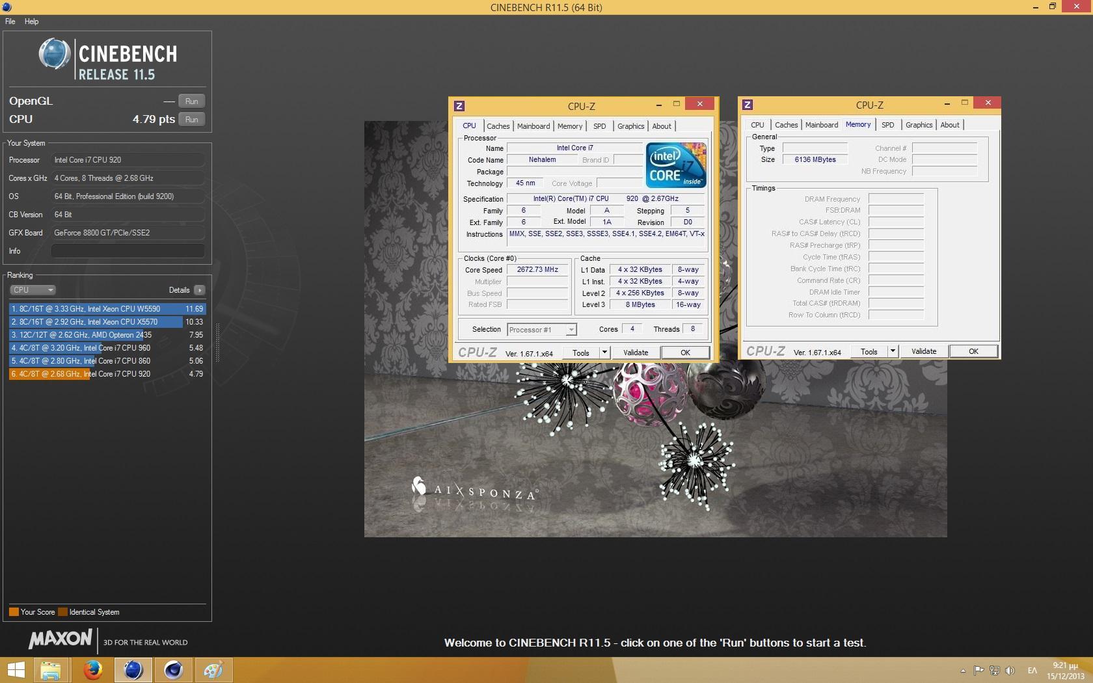Switch to Graphics tab in left CPU-Z window
1093x683 pixels.
click(x=630, y=126)
